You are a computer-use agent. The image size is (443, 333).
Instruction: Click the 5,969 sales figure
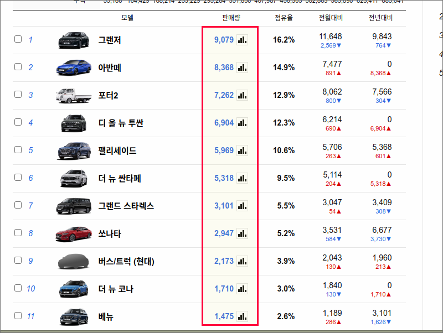pyautogui.click(x=224, y=150)
